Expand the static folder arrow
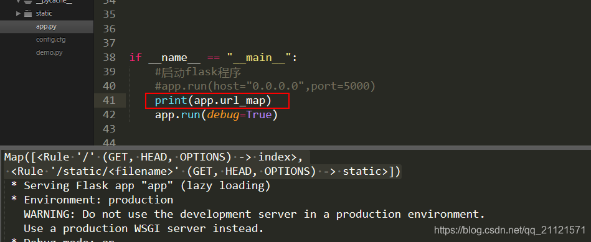This screenshot has width=591, height=242. click(x=18, y=14)
